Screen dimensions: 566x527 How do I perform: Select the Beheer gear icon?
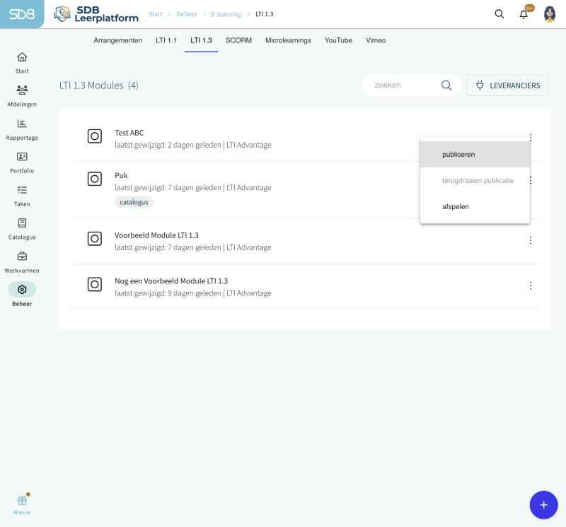22,290
